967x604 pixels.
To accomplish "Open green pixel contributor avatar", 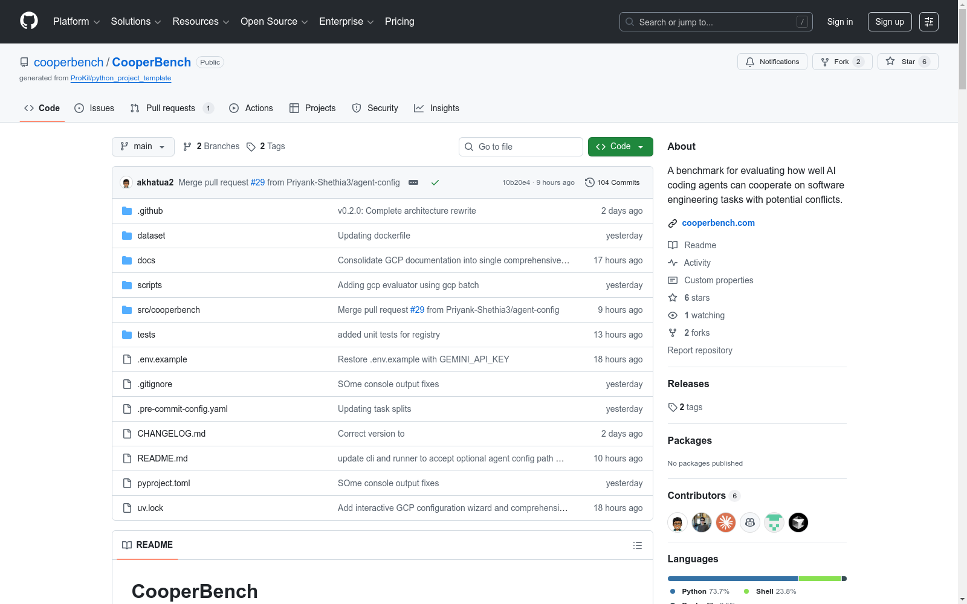I will (774, 522).
